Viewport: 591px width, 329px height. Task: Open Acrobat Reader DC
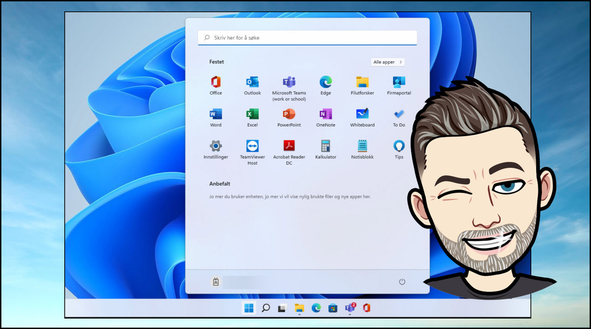[289, 152]
